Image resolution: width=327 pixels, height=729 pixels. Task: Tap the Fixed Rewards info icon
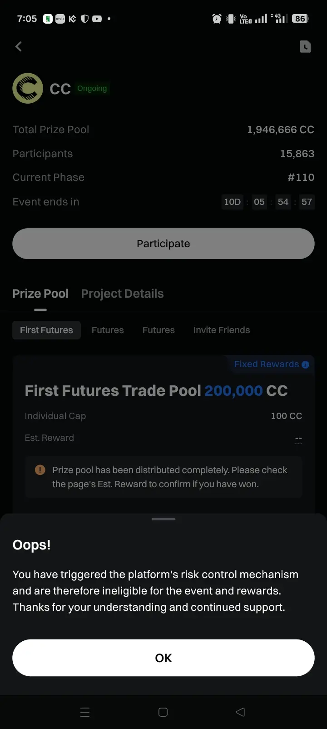(x=306, y=364)
